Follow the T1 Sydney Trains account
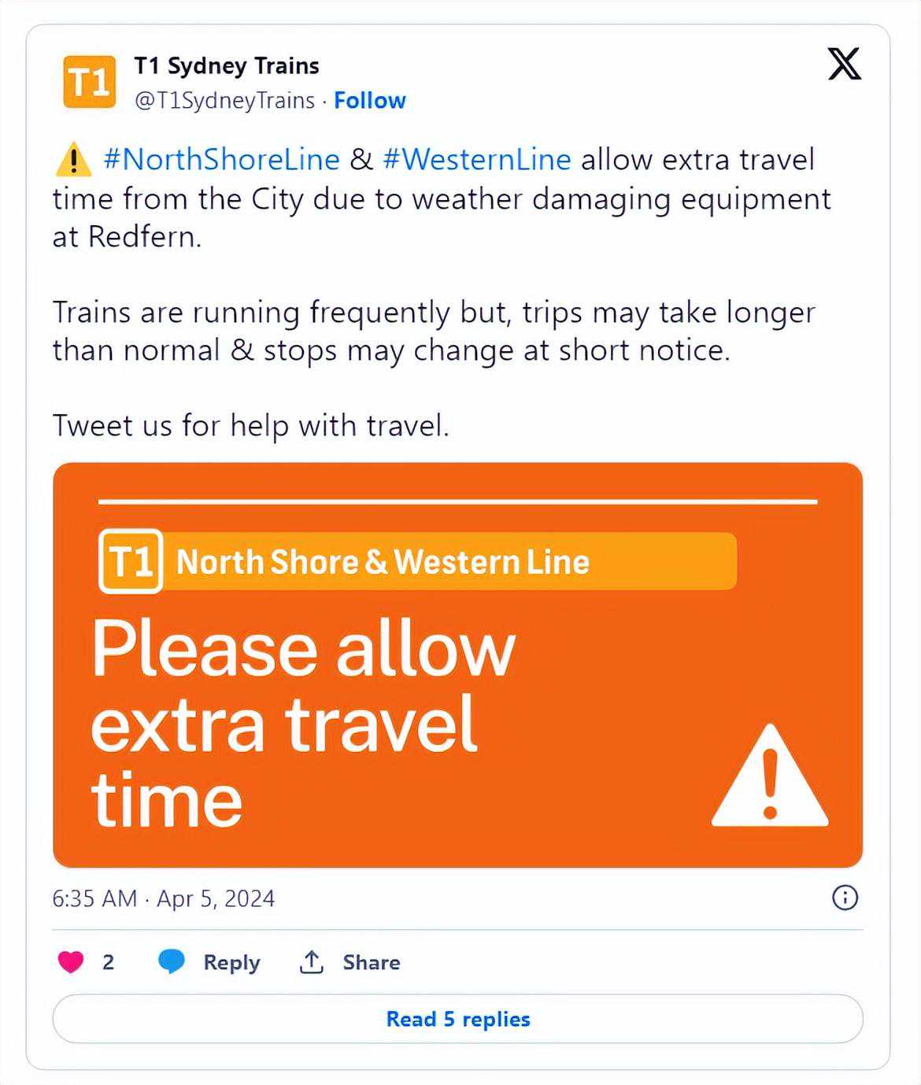Viewport: 921px width, 1085px height. tap(369, 101)
